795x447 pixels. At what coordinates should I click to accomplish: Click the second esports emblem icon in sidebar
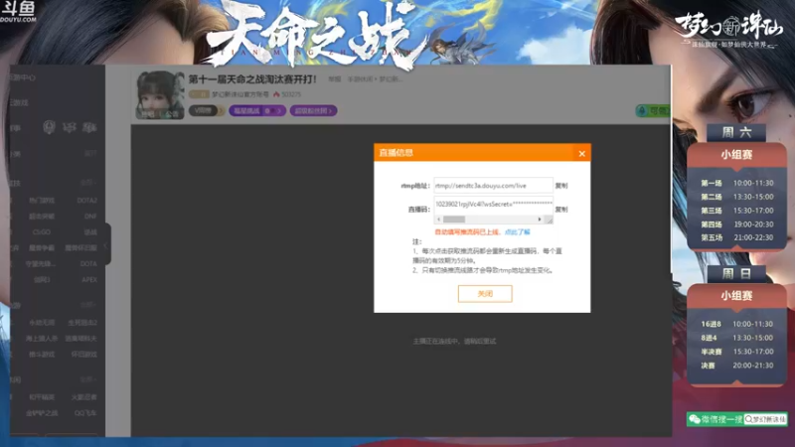click(69, 127)
